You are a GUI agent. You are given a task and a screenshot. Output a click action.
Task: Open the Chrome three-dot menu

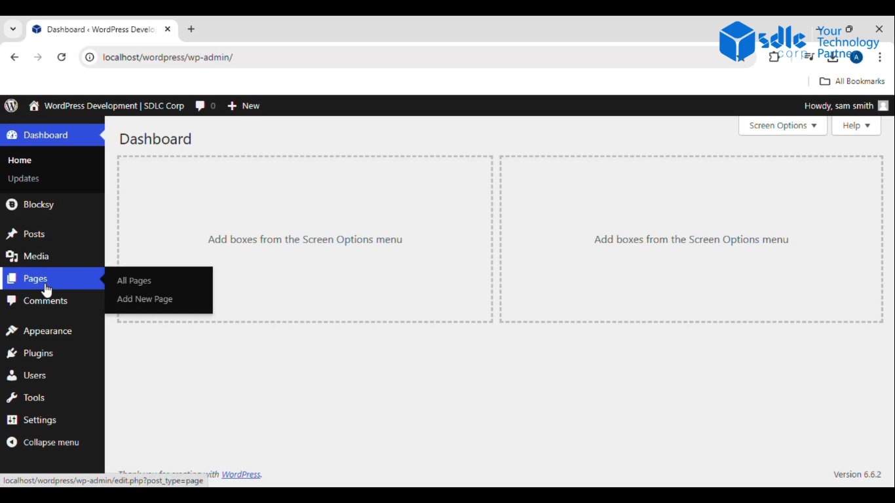pyautogui.click(x=880, y=57)
